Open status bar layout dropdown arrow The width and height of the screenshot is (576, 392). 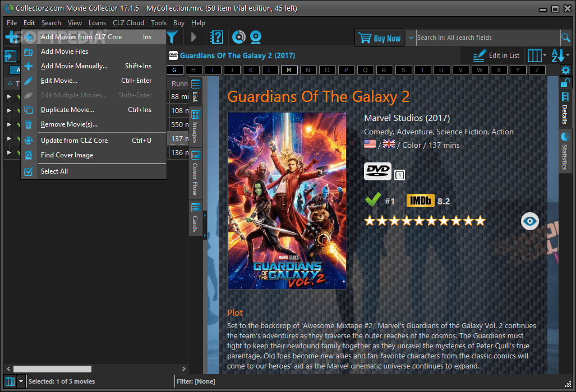21,381
